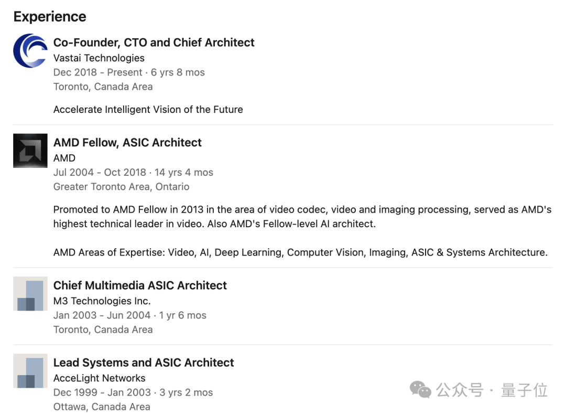
Task: Click the M3 Technologies Inc. company name
Action: pos(102,301)
